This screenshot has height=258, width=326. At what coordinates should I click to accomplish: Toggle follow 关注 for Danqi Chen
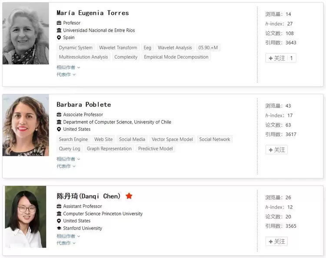coord(276,241)
